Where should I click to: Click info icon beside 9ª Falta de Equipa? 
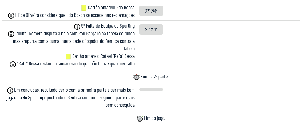[77, 26]
